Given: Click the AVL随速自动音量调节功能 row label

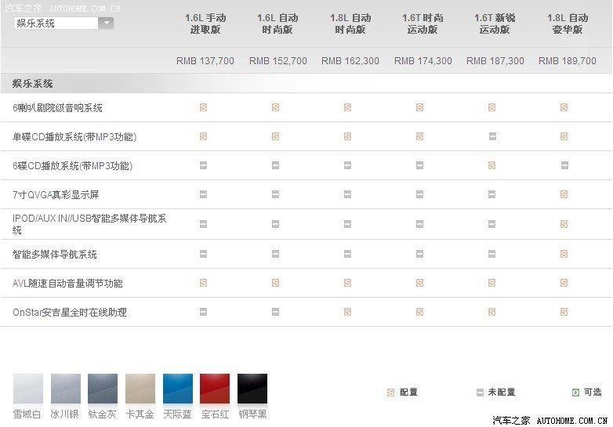Looking at the screenshot, I should (x=67, y=284).
